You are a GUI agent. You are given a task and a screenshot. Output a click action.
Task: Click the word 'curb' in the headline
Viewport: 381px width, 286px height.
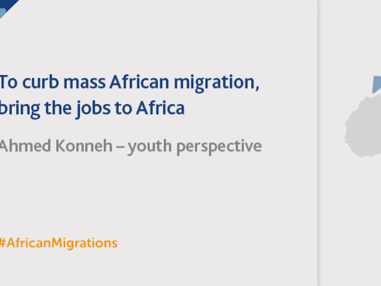coord(40,82)
